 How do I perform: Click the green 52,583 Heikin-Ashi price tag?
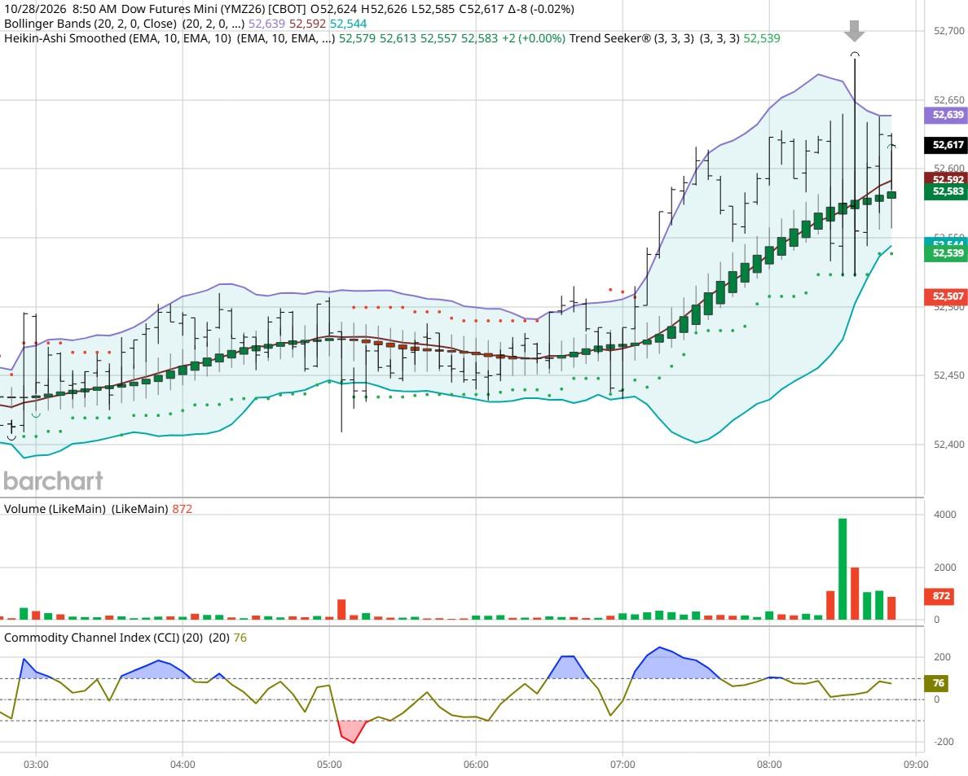(945, 191)
